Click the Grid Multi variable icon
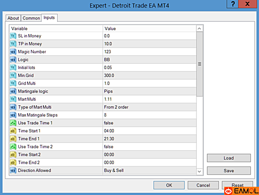This screenshot has height=195, width=259. 13,83
